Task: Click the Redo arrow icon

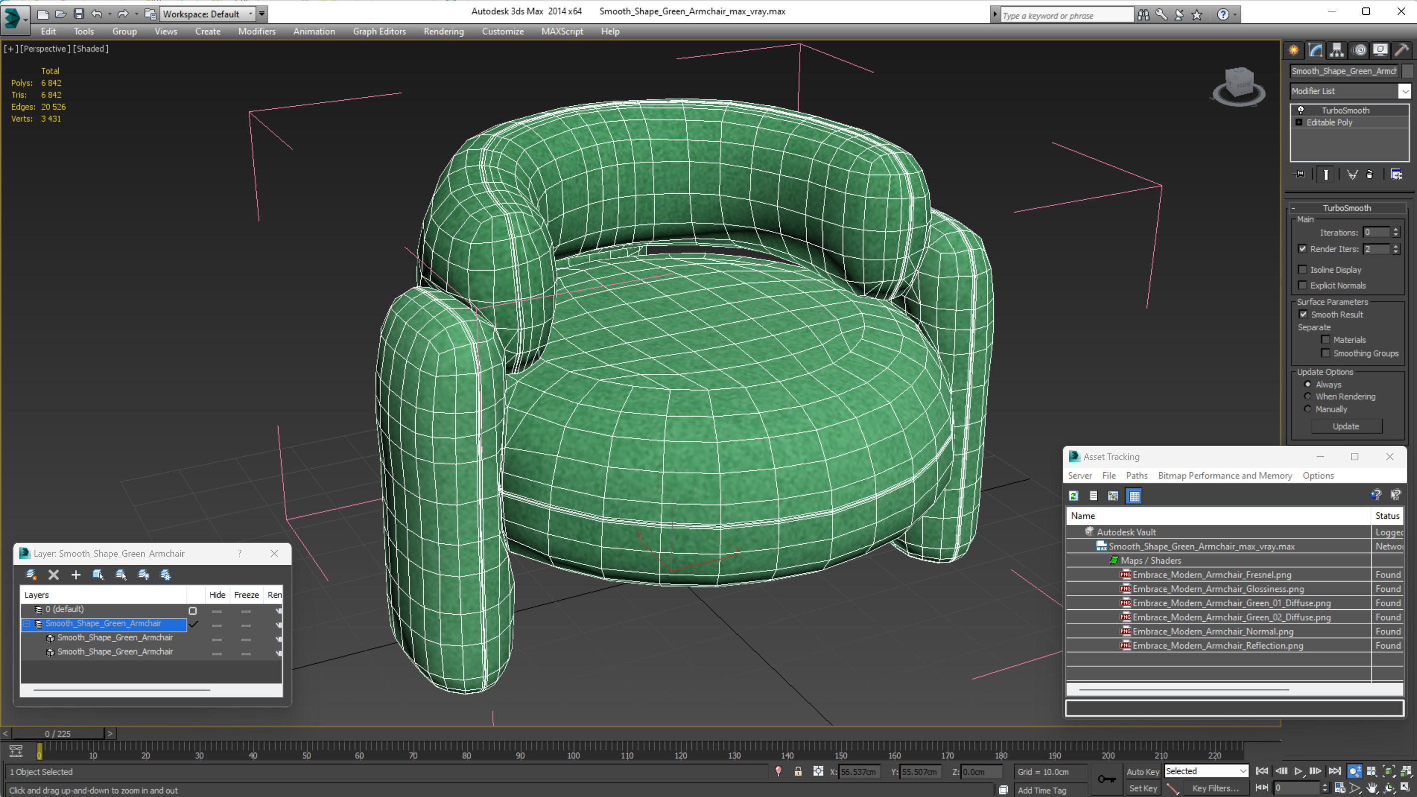Action: 123,14
